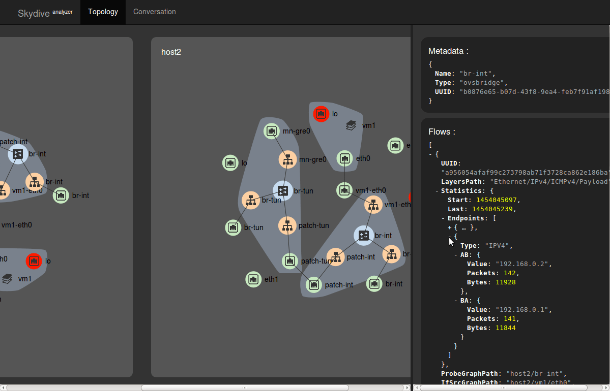Collapse the Endpoints array
The image size is (610, 391).
pos(444,218)
